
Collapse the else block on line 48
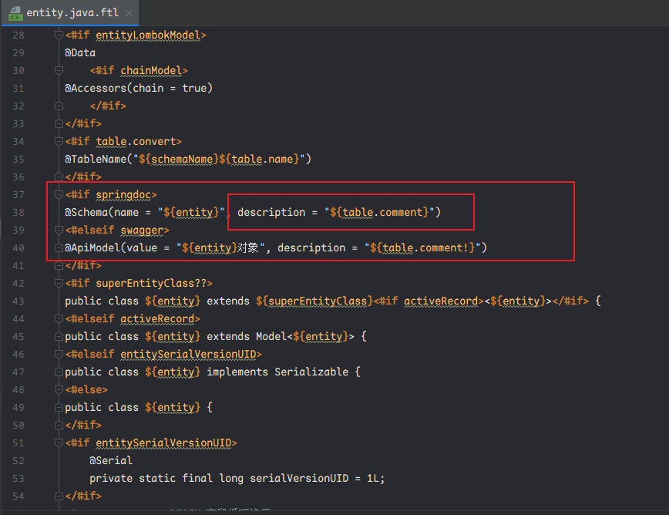58,390
